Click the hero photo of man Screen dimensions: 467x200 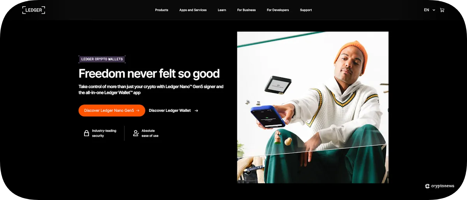pyautogui.click(x=313, y=107)
